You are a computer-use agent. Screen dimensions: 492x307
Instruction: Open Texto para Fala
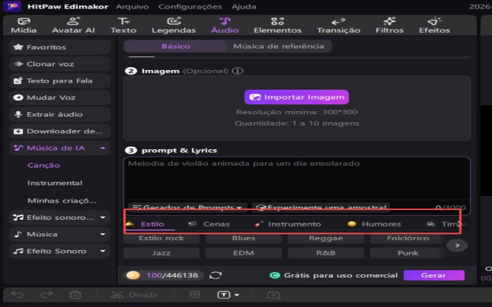click(60, 80)
